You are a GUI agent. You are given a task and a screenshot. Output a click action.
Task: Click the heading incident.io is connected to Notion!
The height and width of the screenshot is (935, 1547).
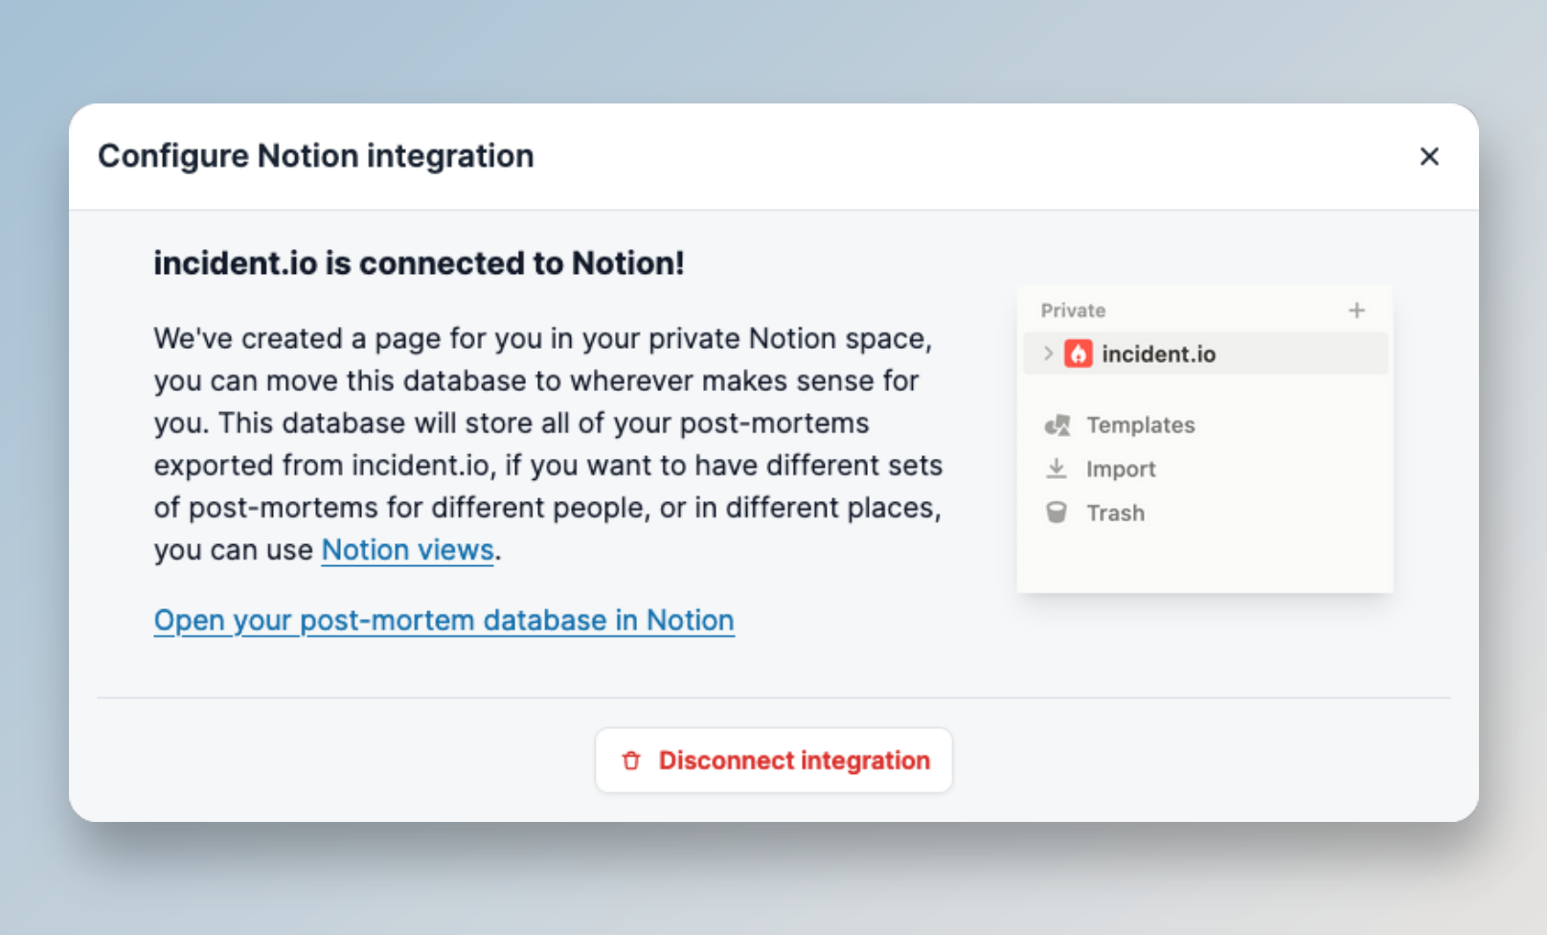click(420, 262)
